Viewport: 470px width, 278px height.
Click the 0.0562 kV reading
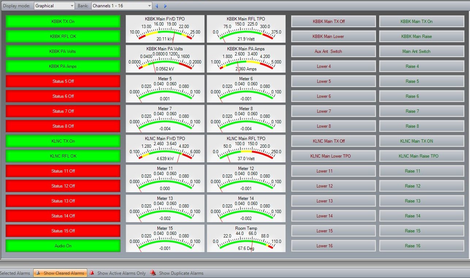pyautogui.click(x=165, y=69)
